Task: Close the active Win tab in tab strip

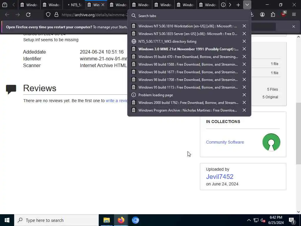Action: [103, 5]
